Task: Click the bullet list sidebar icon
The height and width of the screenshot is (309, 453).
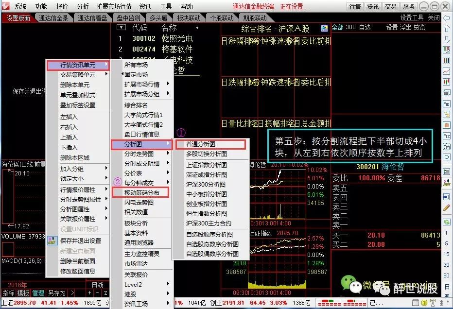Action: [x=446, y=172]
